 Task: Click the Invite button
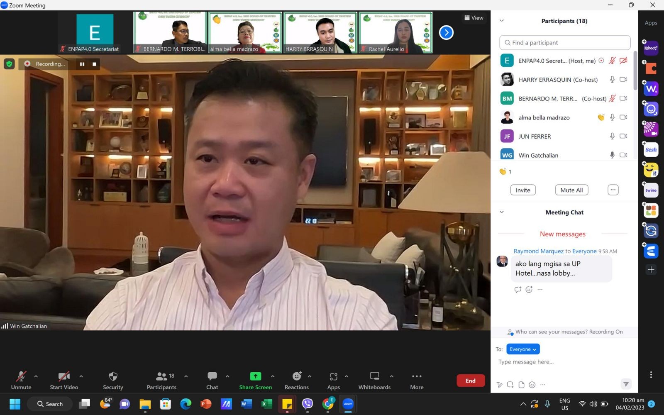coord(523,190)
